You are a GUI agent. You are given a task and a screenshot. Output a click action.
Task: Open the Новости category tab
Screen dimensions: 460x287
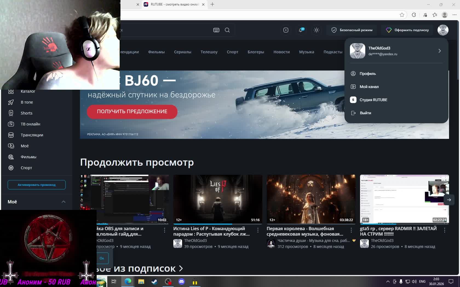[281, 52]
